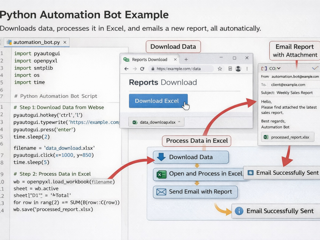320x240 pixels.
Task: Click the icon on upper Email Successfully Sent
Action: (251, 173)
